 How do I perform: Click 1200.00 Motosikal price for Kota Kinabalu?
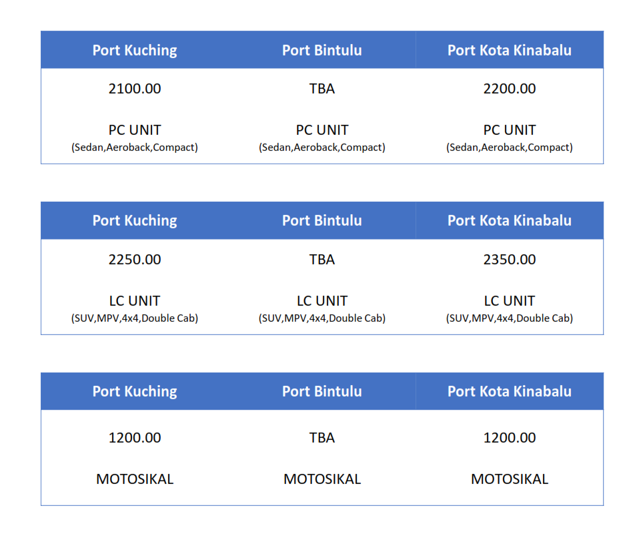(x=510, y=438)
